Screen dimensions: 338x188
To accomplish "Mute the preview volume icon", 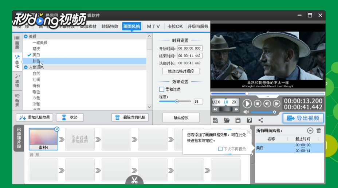I will [246, 112].
